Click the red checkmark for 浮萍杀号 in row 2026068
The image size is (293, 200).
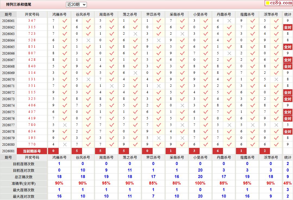(276, 66)
